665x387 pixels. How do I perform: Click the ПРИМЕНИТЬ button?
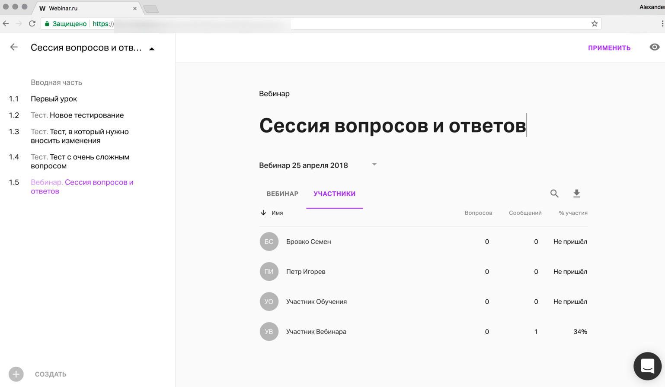(x=609, y=48)
